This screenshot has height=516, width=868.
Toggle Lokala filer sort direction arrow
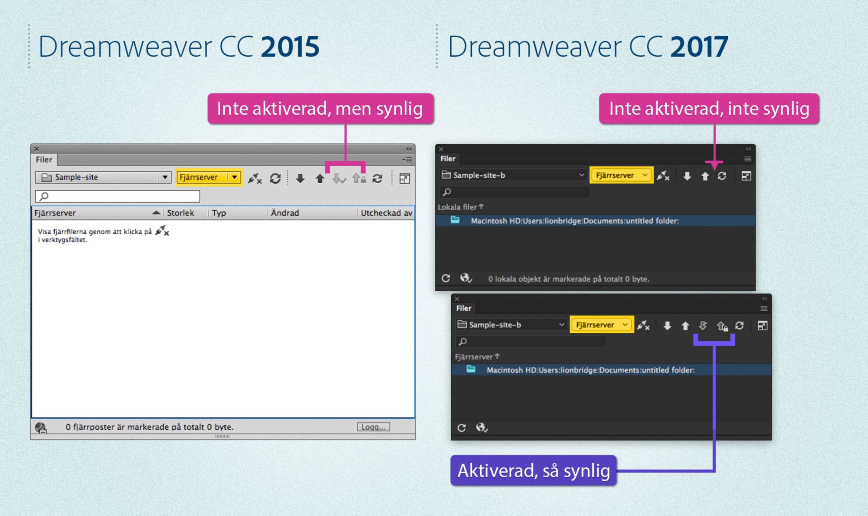[x=482, y=207]
